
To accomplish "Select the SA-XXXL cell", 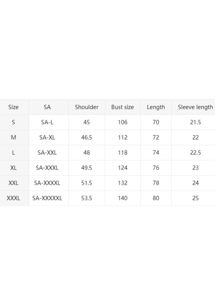I will 47,168.
